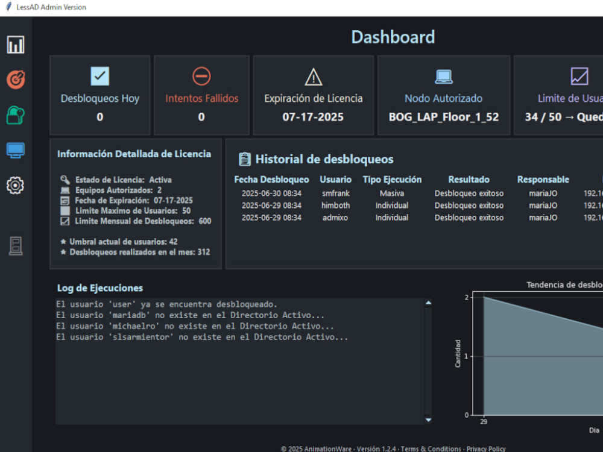The image size is (603, 452).
Task: Click the checkmark icon above Desbloqueos Hoy
Action: [x=100, y=76]
